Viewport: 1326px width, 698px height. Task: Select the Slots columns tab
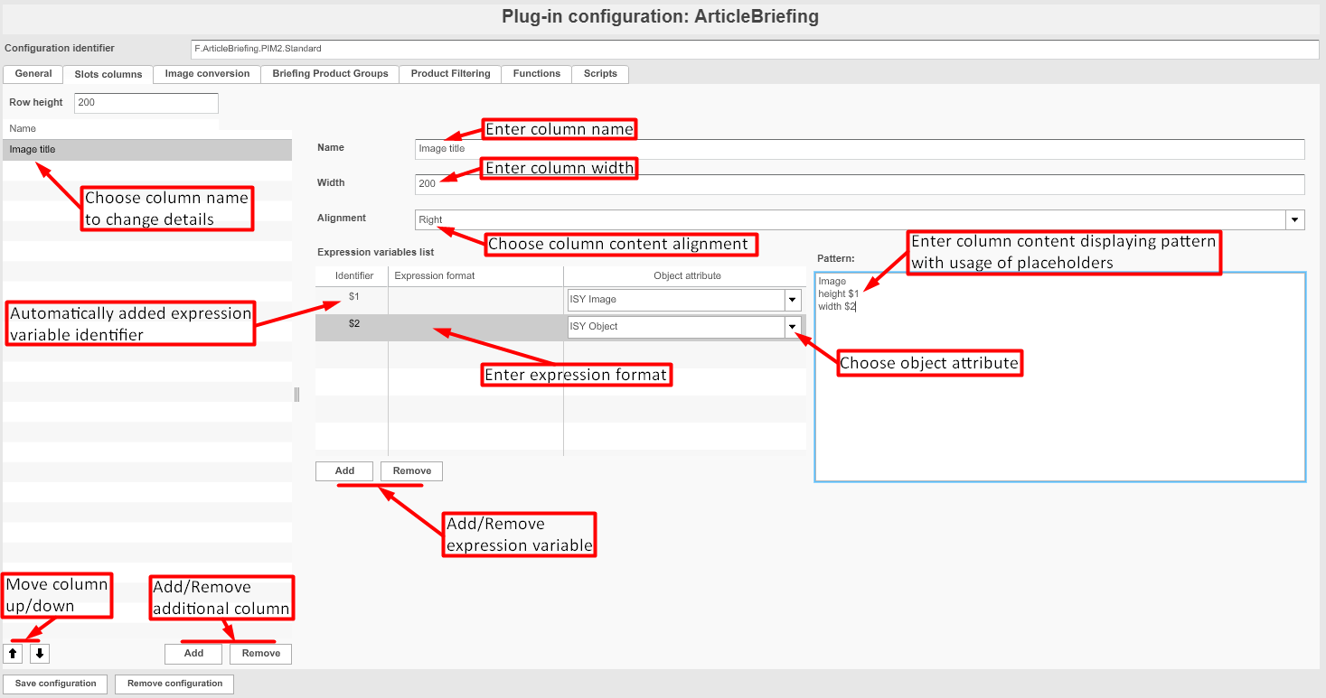pyautogui.click(x=108, y=74)
